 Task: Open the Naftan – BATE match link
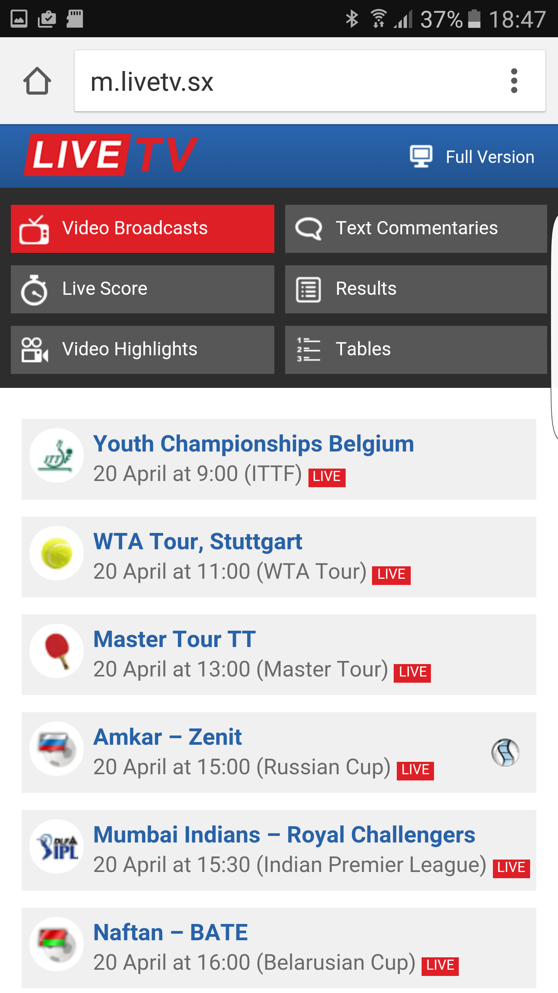pyautogui.click(x=170, y=932)
